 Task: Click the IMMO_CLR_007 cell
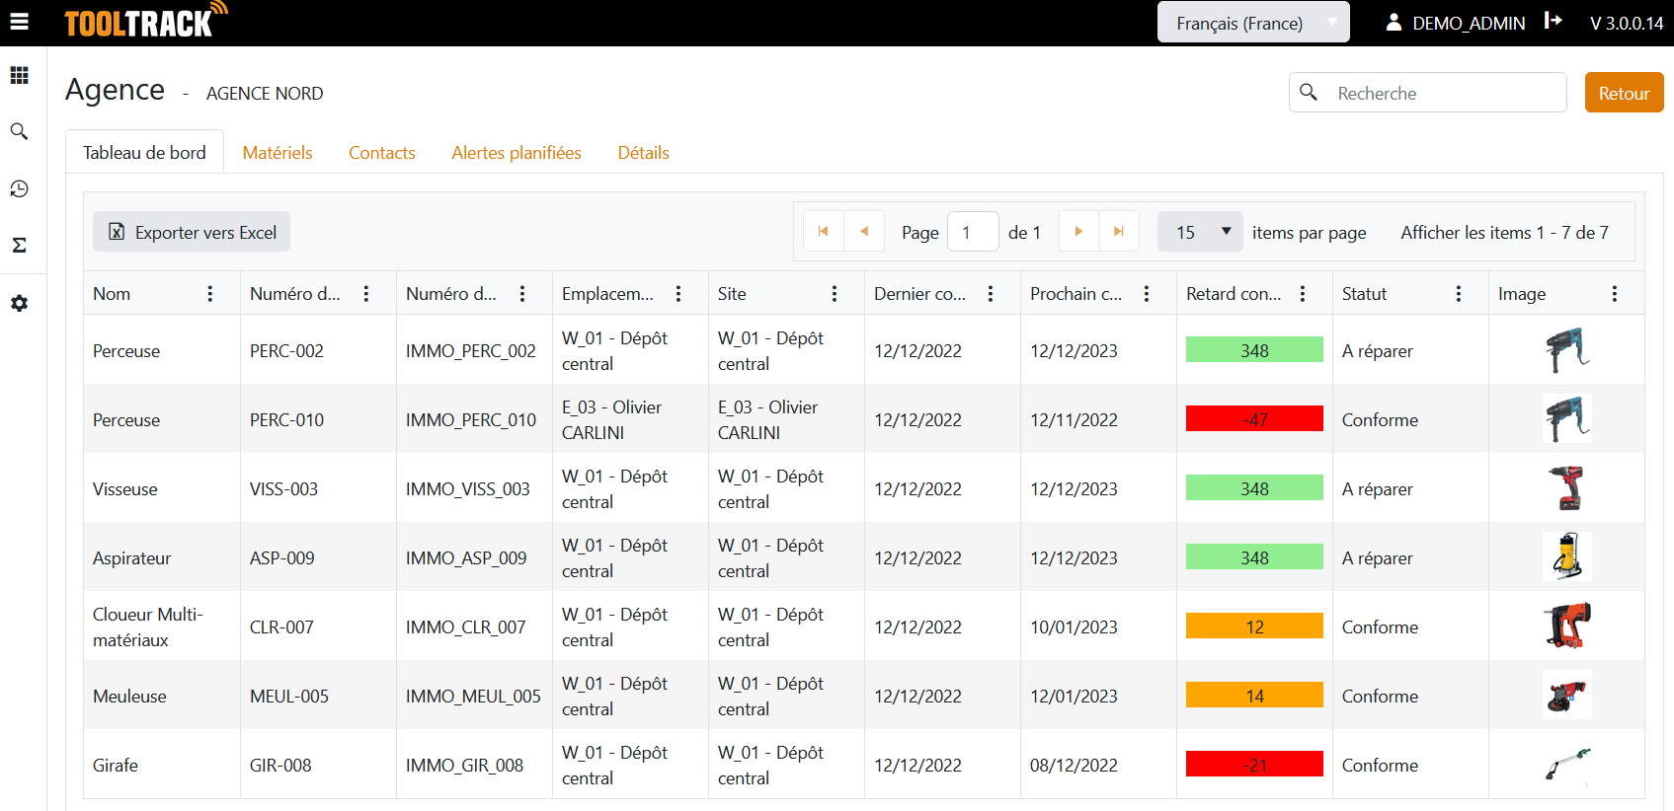coord(474,627)
